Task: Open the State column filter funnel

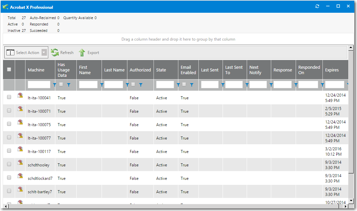Action: tap(178, 85)
